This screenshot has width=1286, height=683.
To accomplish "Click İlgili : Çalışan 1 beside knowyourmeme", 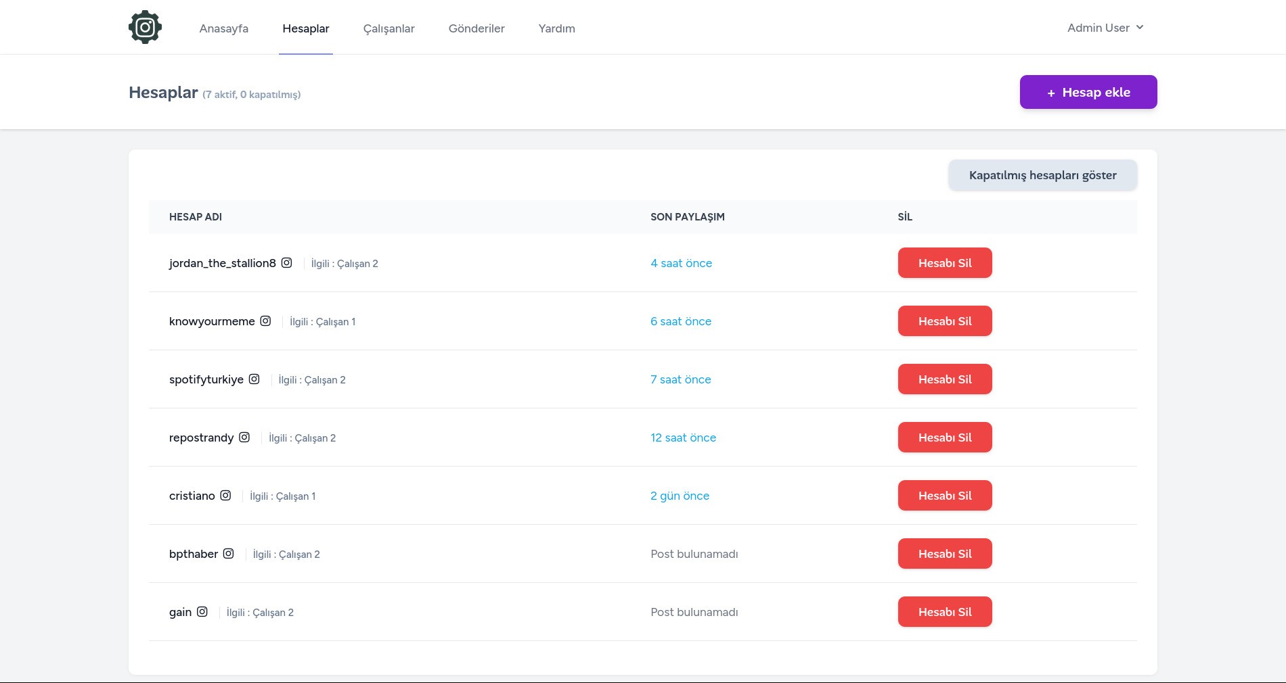I will pos(323,322).
